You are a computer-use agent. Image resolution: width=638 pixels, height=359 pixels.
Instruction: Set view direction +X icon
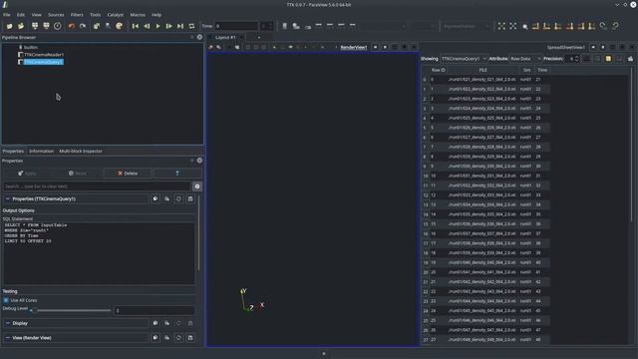(536, 26)
